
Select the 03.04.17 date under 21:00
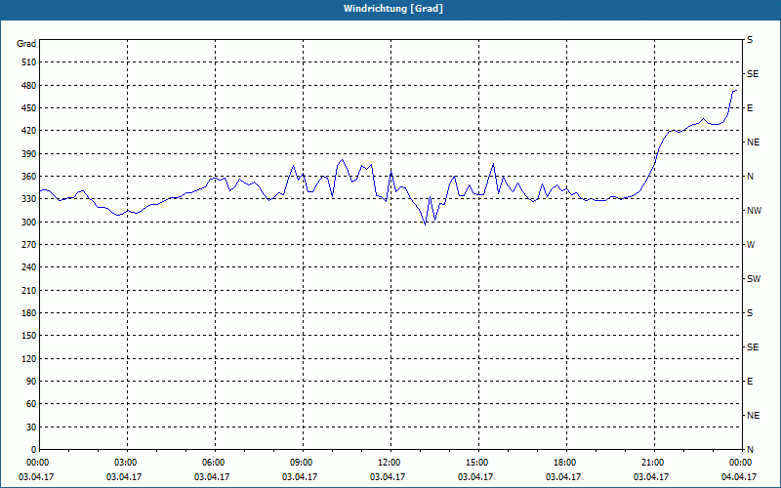point(651,477)
